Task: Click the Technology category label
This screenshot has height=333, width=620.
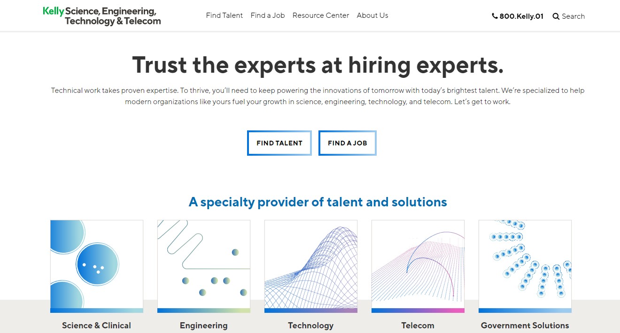Action: click(311, 325)
